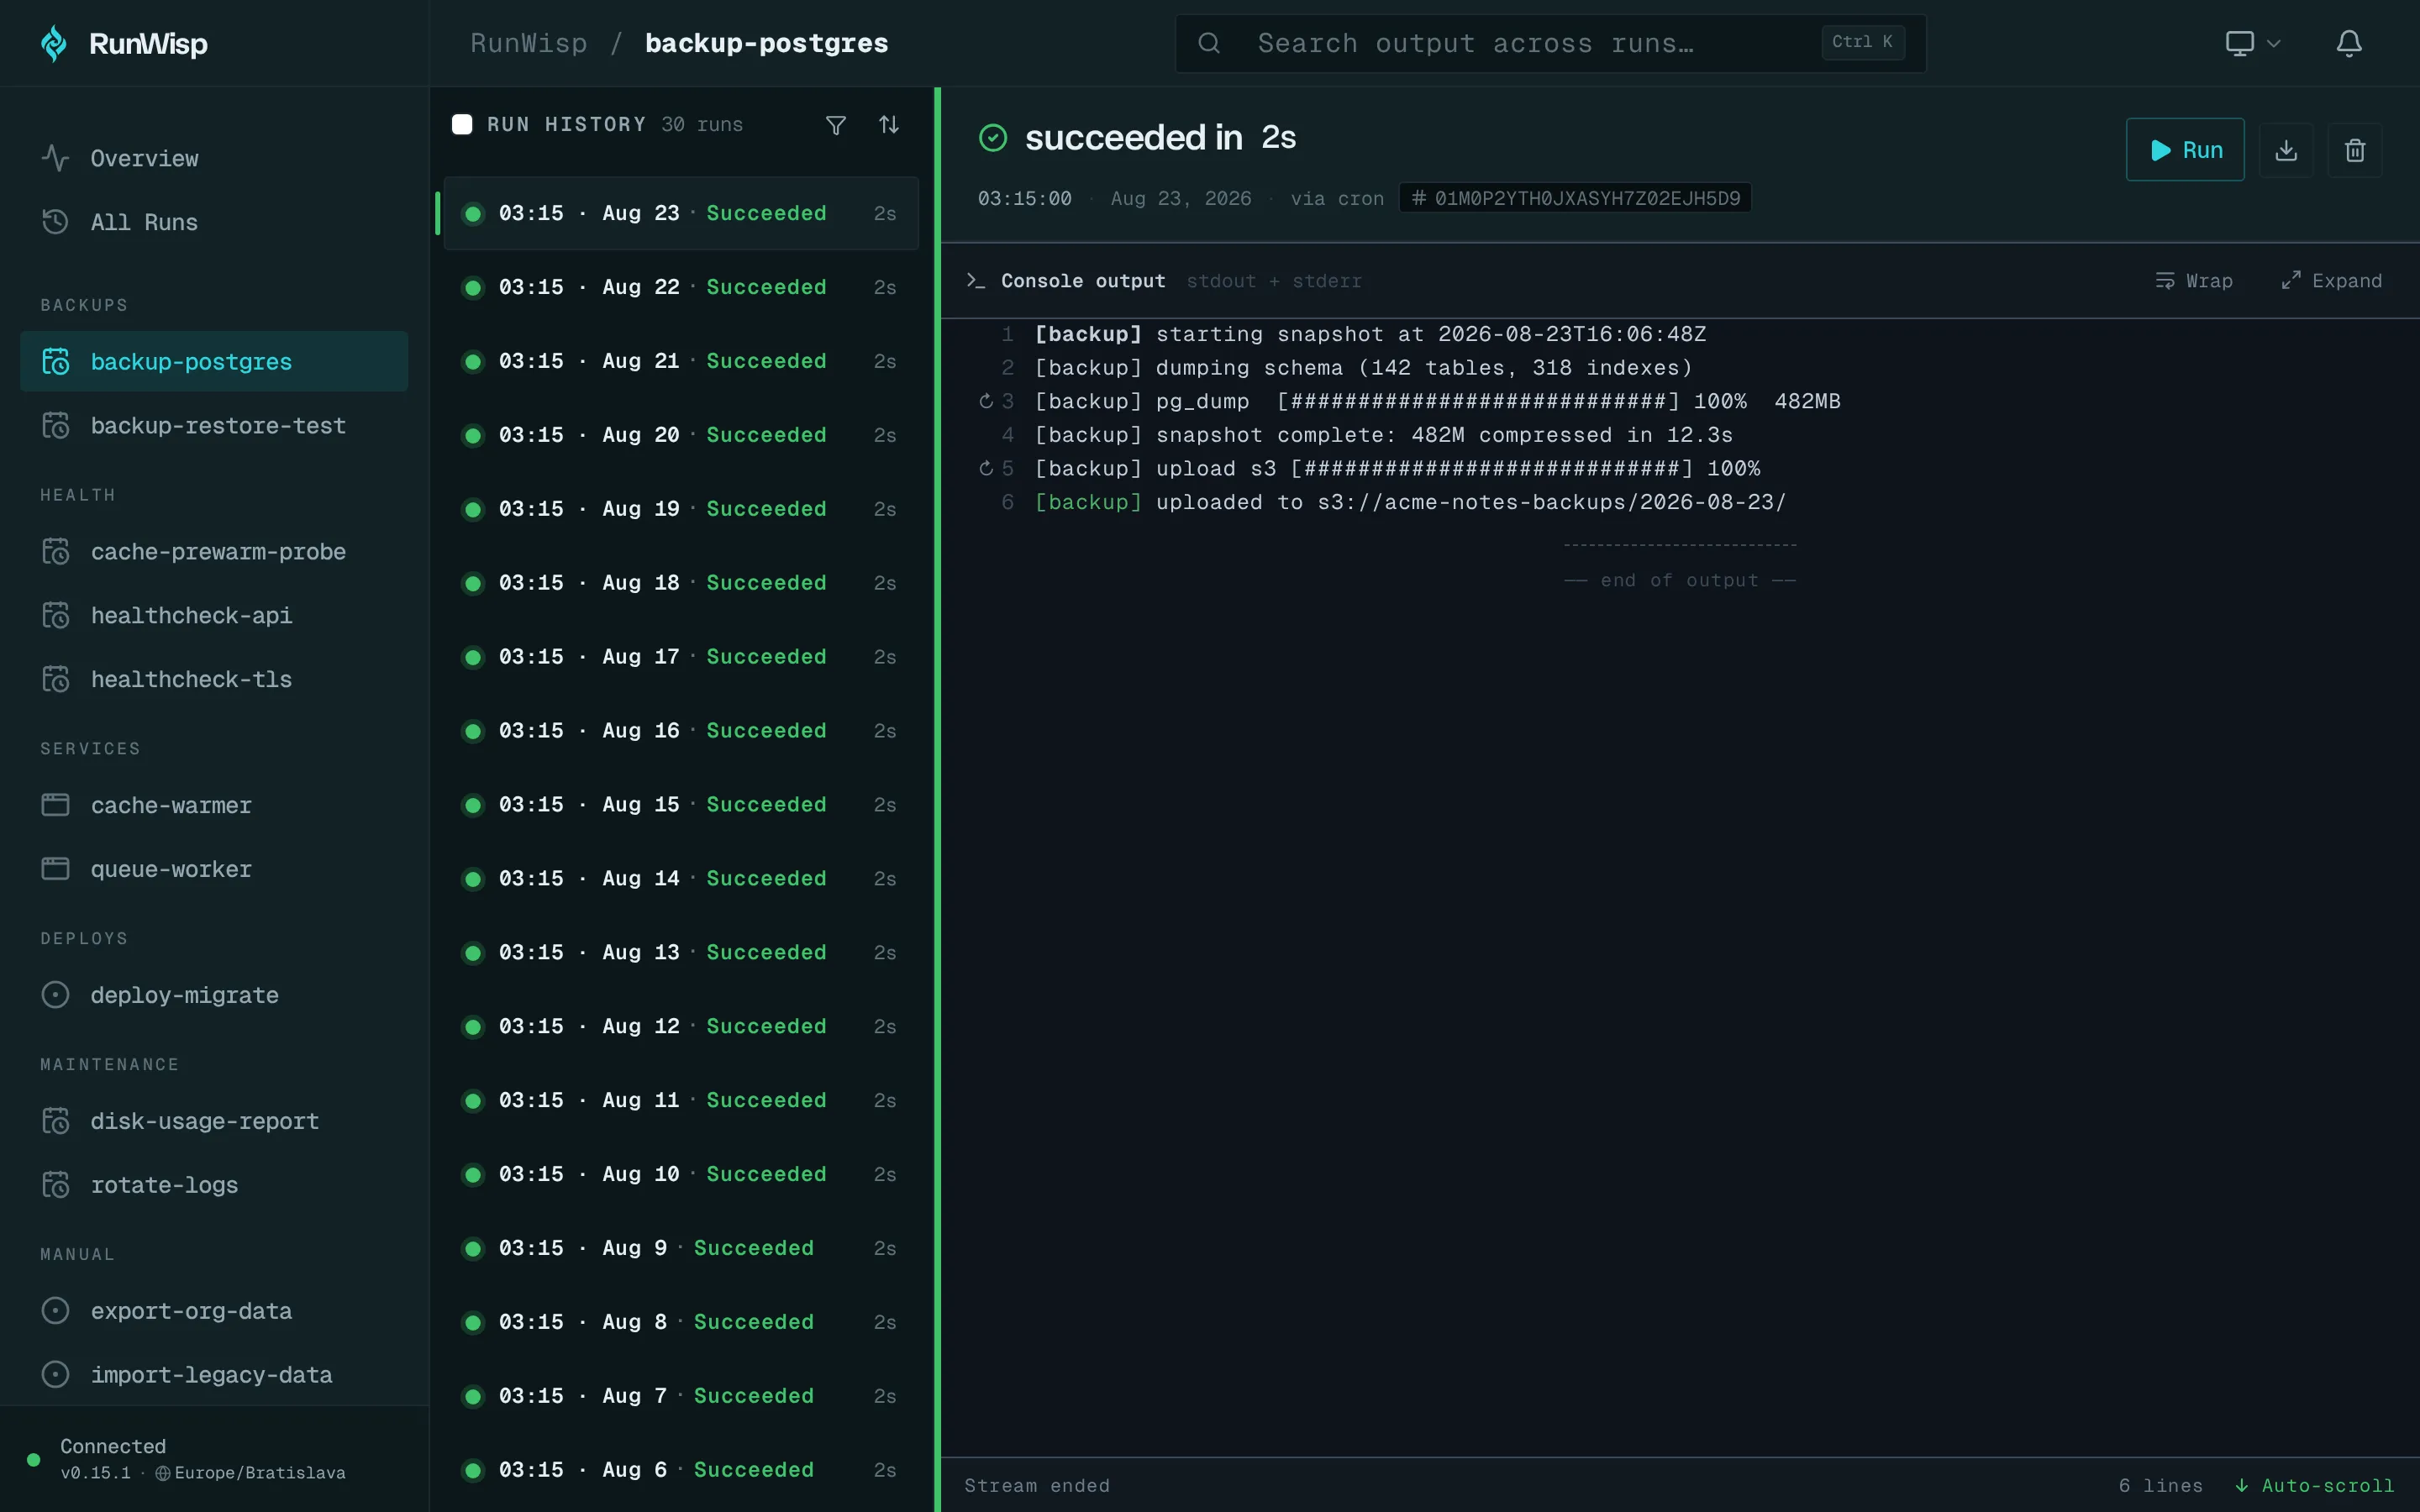
Task: Open the notifications bell
Action: [x=2349, y=43]
